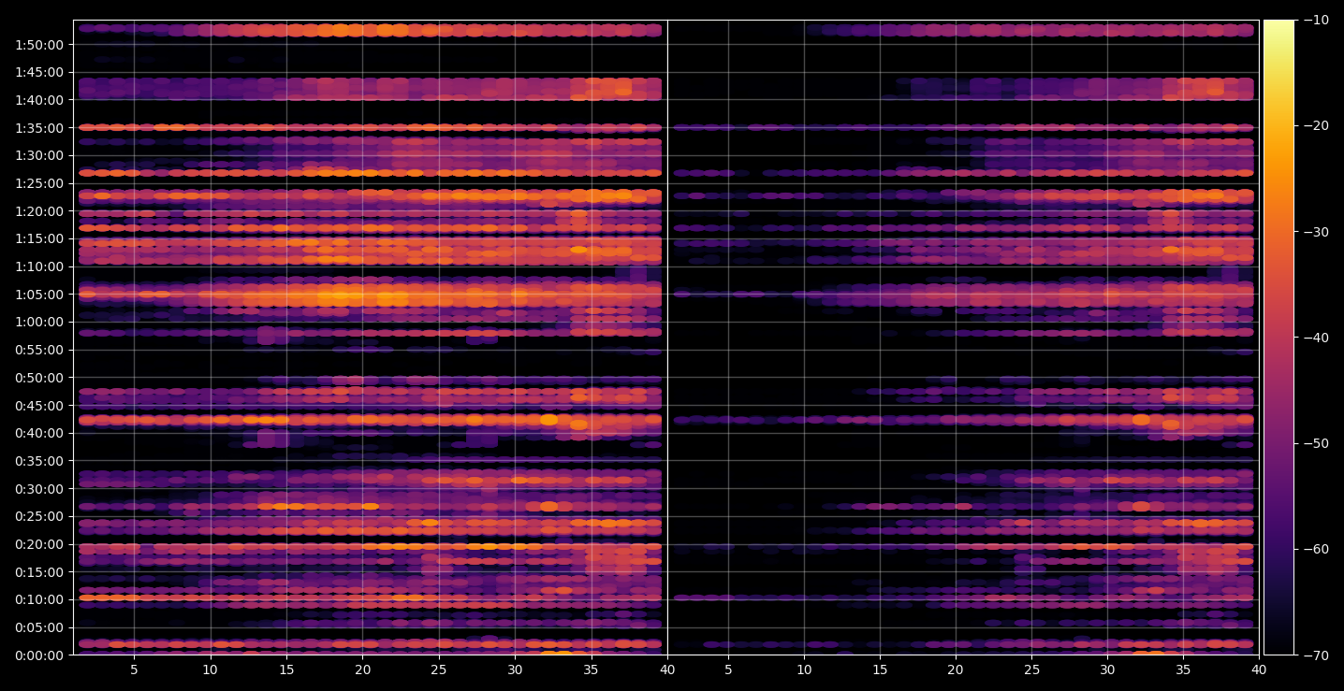This screenshot has width=1344, height=691.
Task: Click the 0:15:00 y-axis tick label
Action: coord(39,571)
